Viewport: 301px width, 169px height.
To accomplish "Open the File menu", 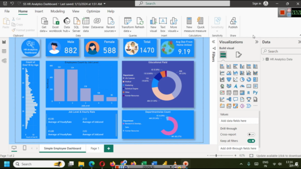I will click(7, 11).
